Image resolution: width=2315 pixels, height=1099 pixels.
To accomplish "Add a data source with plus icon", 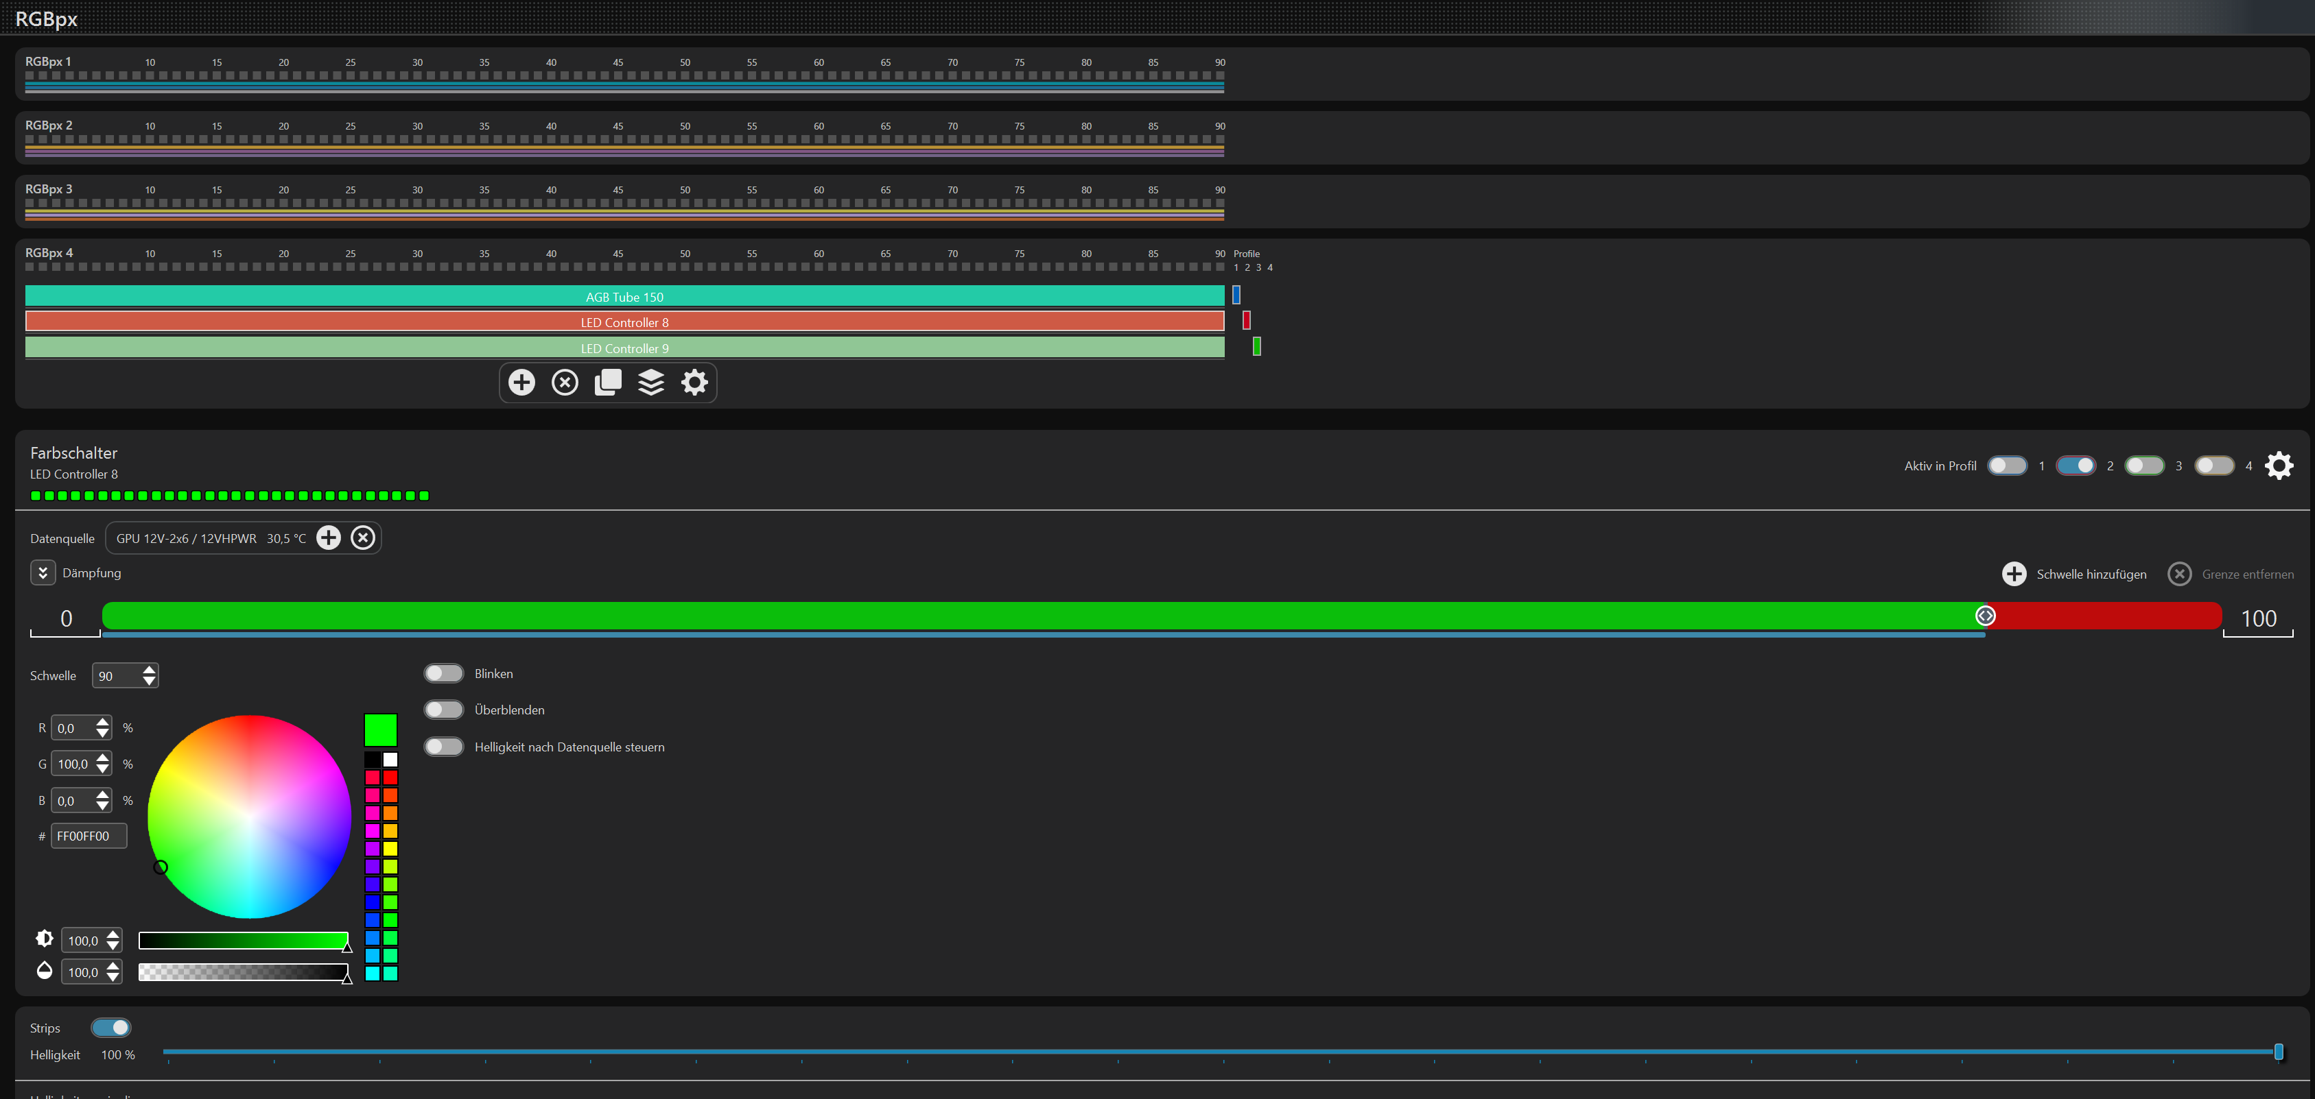I will pyautogui.click(x=329, y=538).
